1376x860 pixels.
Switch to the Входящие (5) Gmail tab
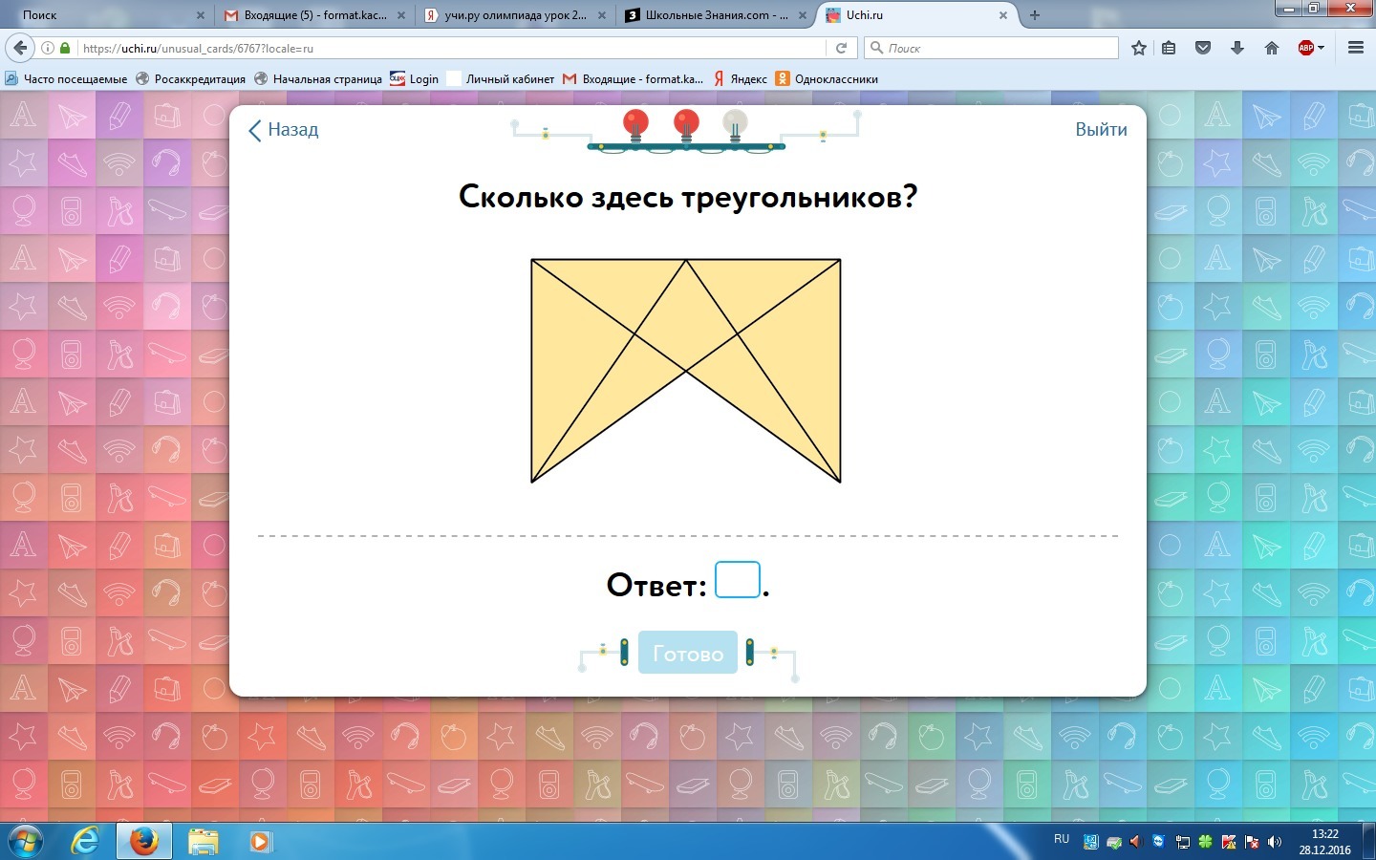click(x=313, y=15)
